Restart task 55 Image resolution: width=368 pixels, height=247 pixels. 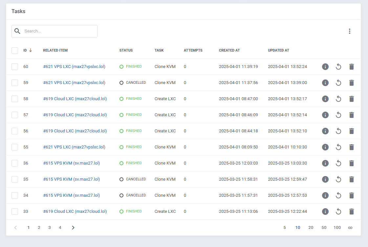(x=338, y=147)
